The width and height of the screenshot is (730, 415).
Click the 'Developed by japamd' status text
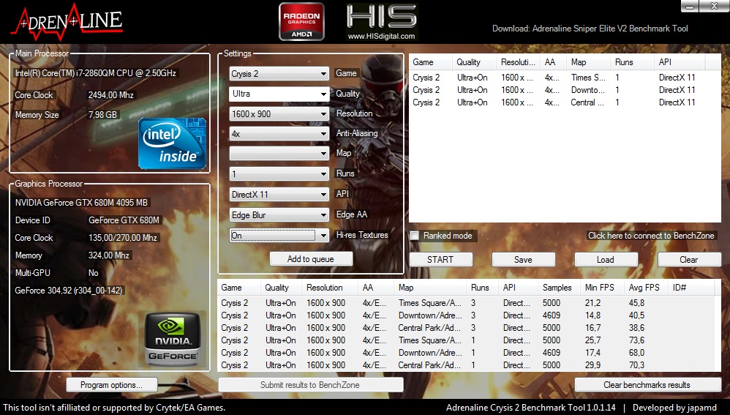(x=674, y=408)
